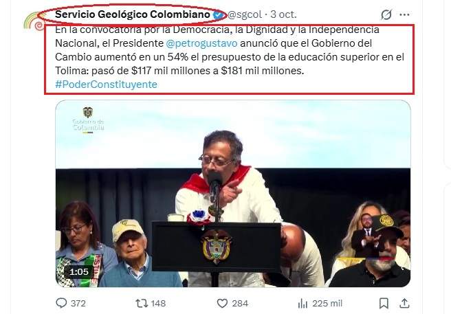The image size is (451, 314).
Task: Open the three-dot more options menu
Action: coord(404,14)
